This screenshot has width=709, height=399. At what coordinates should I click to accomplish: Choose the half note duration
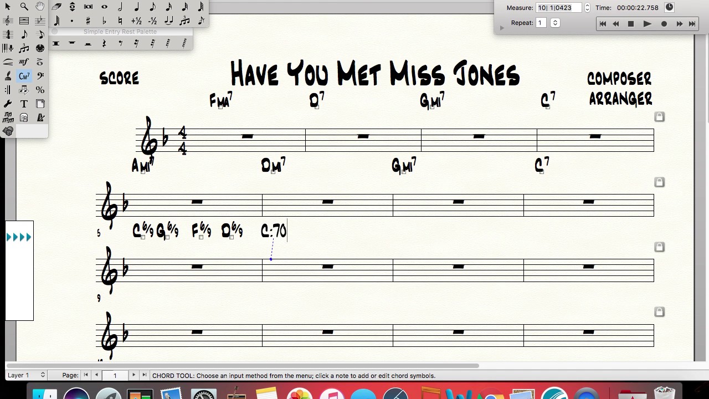(120, 7)
